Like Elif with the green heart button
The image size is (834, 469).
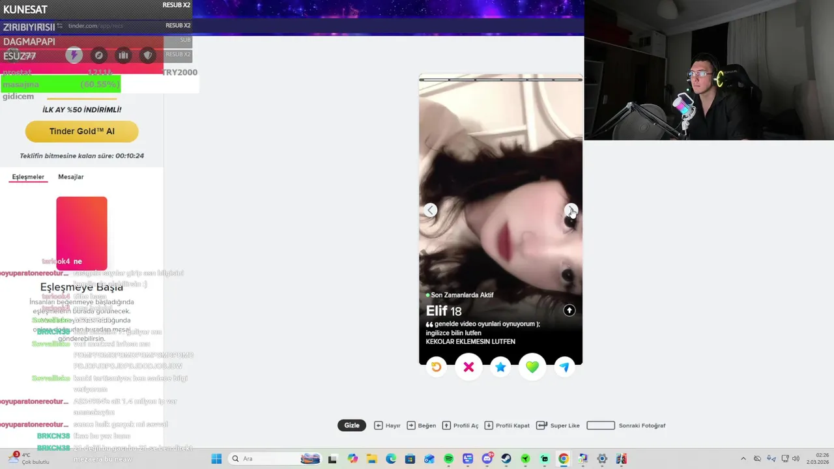pos(532,367)
